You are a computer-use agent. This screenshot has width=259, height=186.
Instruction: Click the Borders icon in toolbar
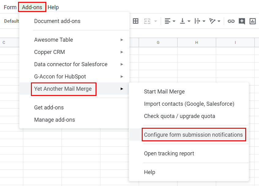coord(136,21)
